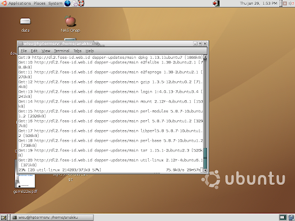The height and width of the screenshot is (221, 295).
Task: Open the Applications menu
Action: [20, 3]
